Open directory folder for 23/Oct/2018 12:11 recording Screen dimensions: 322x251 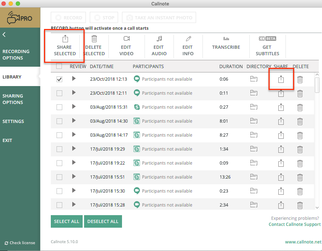pyautogui.click(x=254, y=93)
